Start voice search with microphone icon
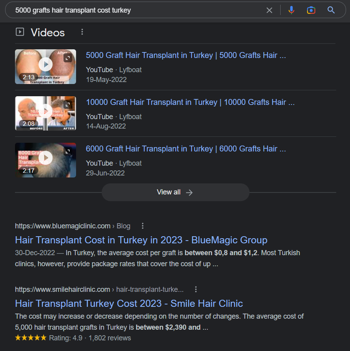This screenshot has width=350, height=351. (x=291, y=10)
